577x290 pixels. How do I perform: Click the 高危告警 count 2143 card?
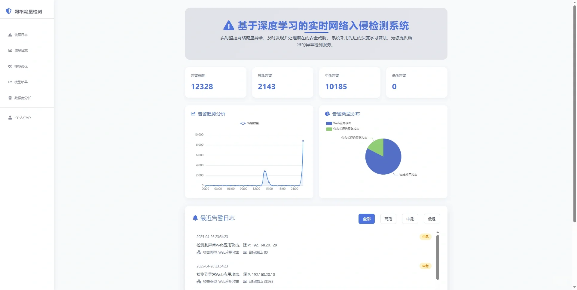click(283, 83)
